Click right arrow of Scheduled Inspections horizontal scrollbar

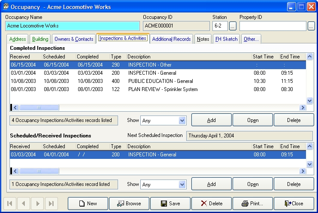tap(303, 171)
